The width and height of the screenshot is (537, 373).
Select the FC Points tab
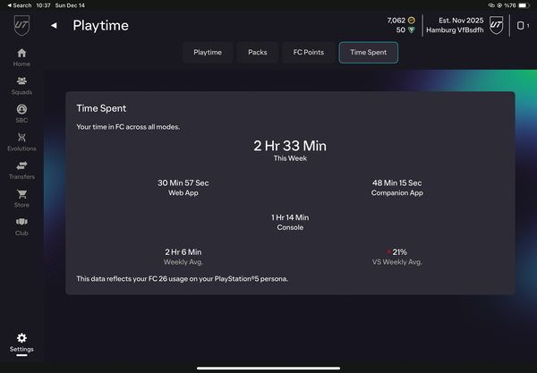[x=309, y=53]
